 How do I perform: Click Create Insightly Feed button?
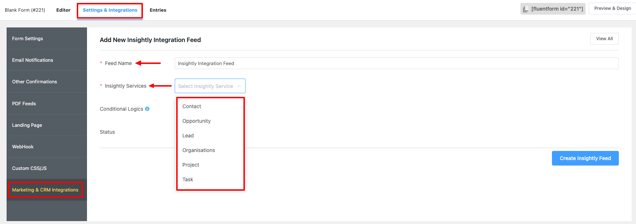(x=585, y=158)
